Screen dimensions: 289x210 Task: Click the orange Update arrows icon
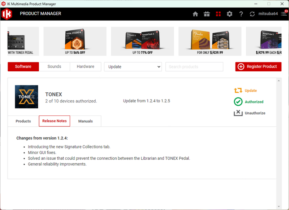pos(238,90)
